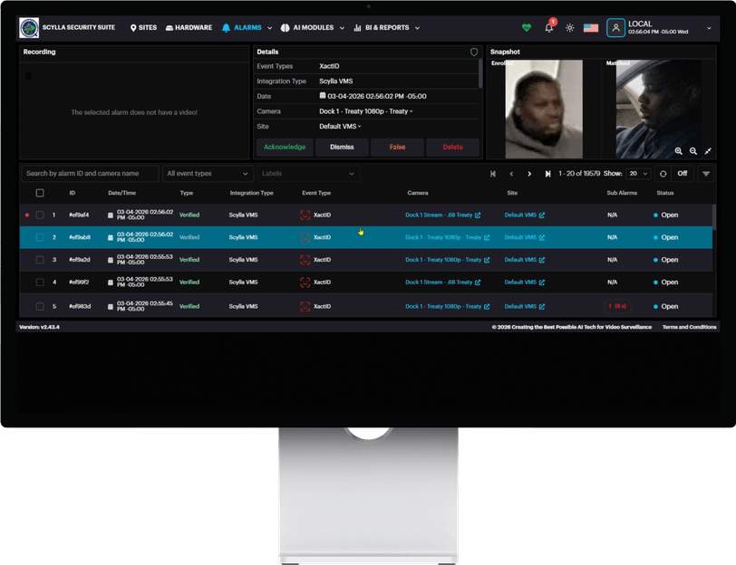The image size is (736, 565).
Task: Open the sub alarms badge on row #ef983d
Action: click(x=617, y=306)
